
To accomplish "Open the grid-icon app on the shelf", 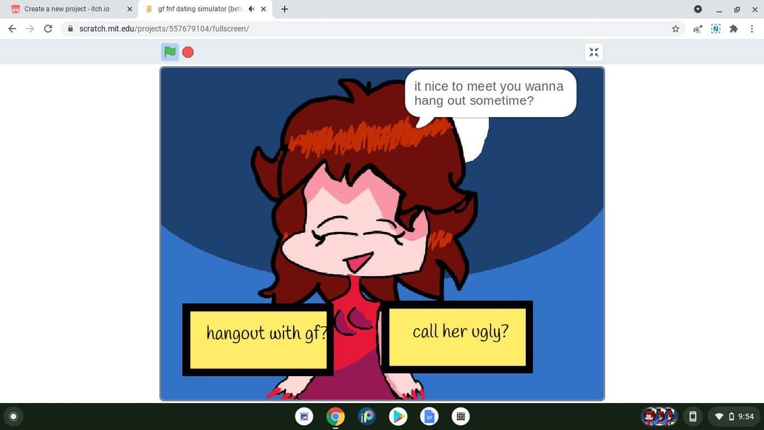I will [460, 416].
